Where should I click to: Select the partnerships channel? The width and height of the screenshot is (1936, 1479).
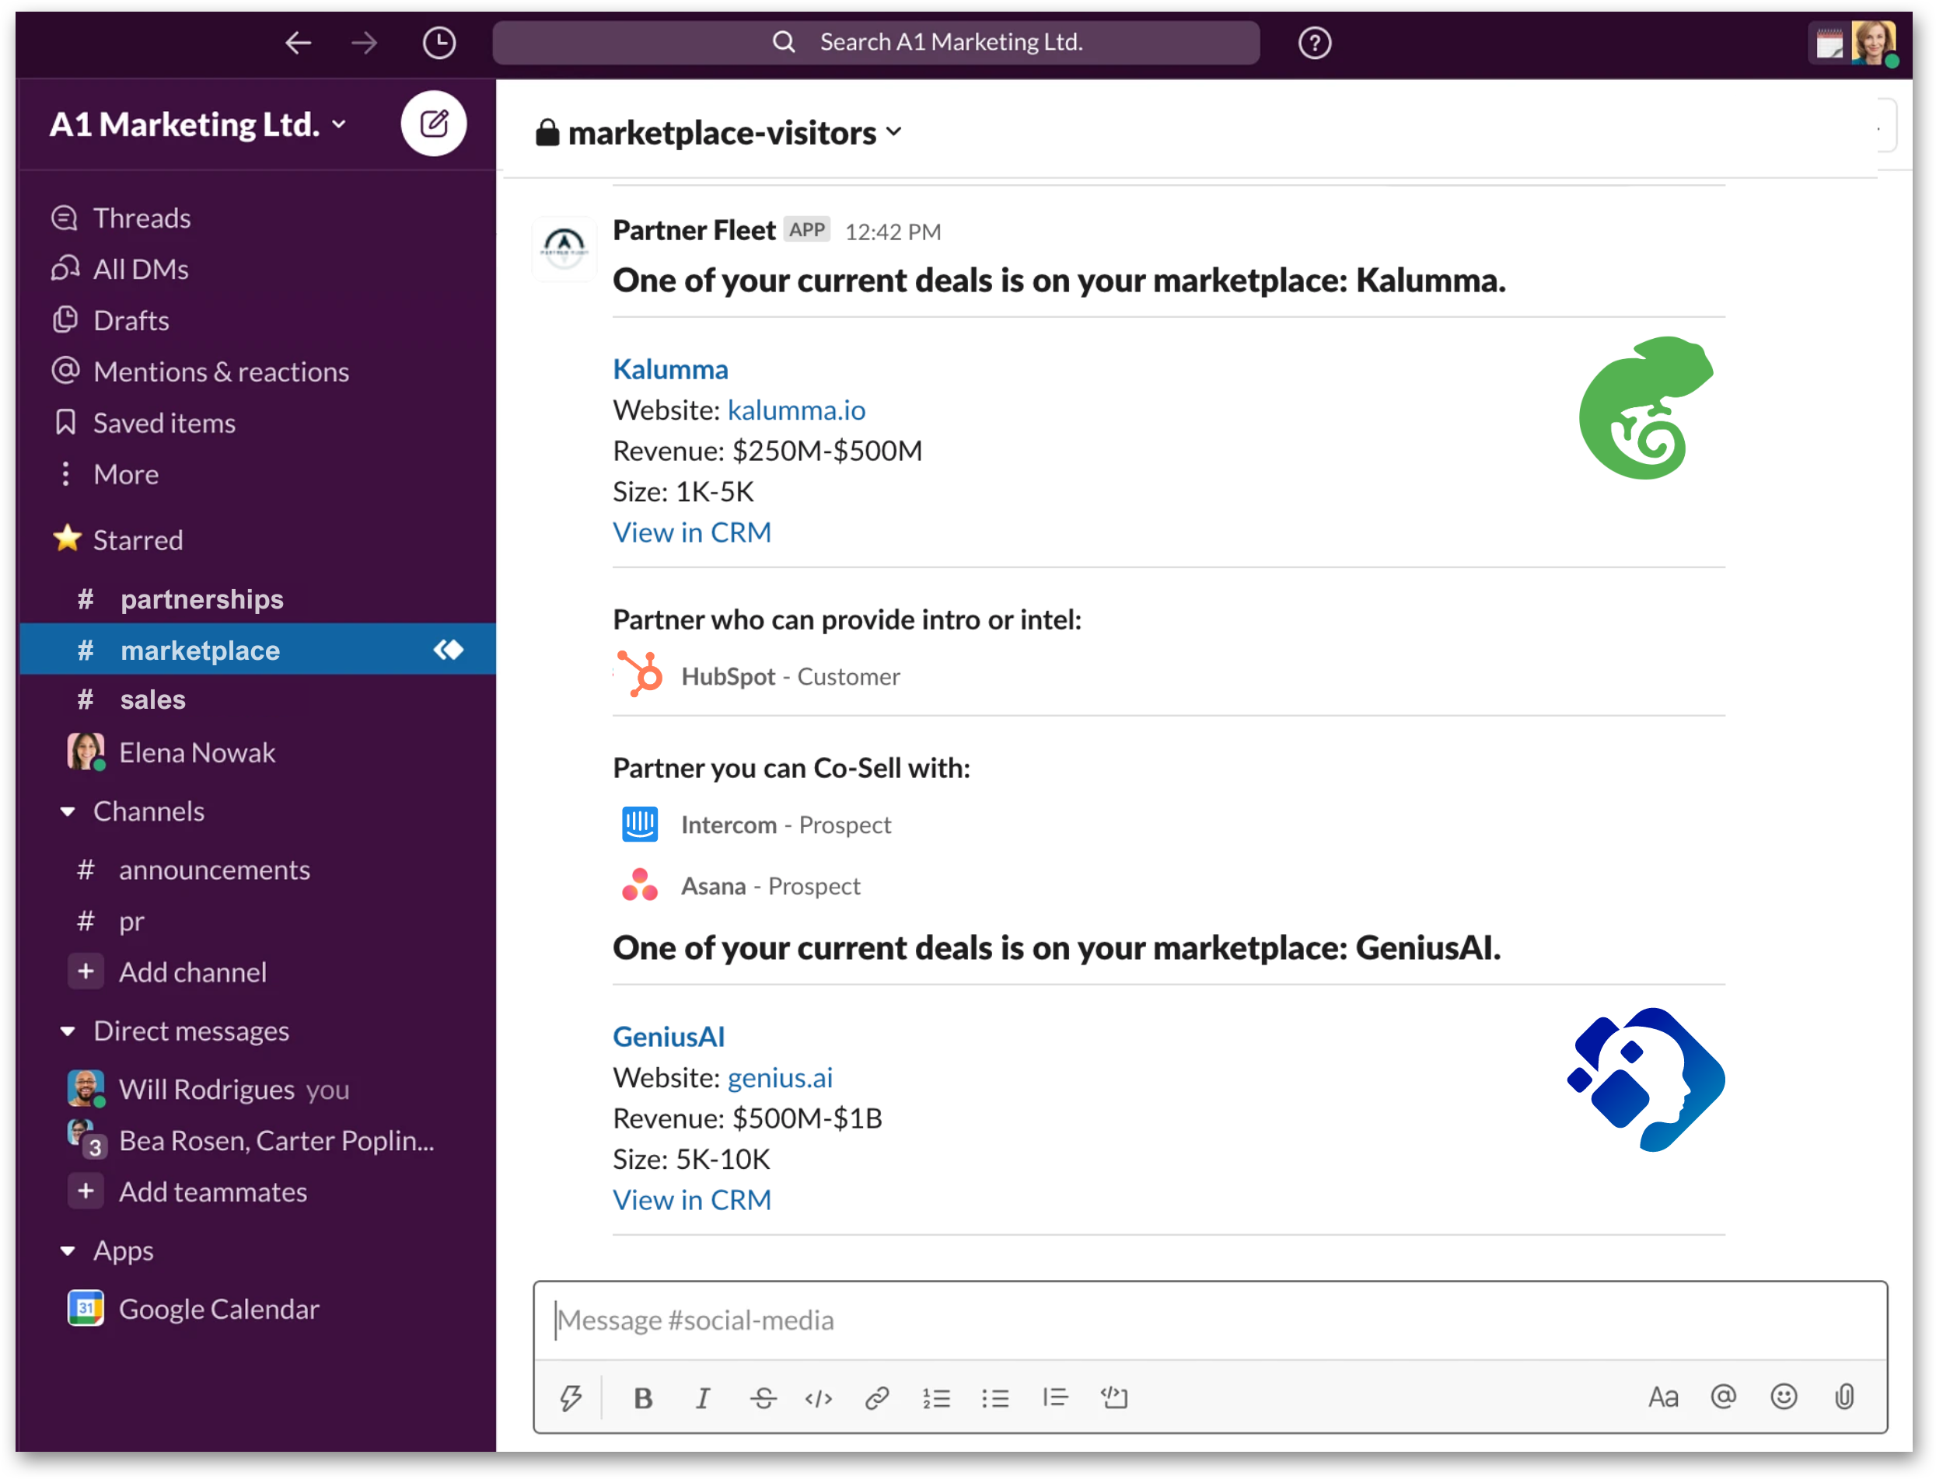(201, 598)
